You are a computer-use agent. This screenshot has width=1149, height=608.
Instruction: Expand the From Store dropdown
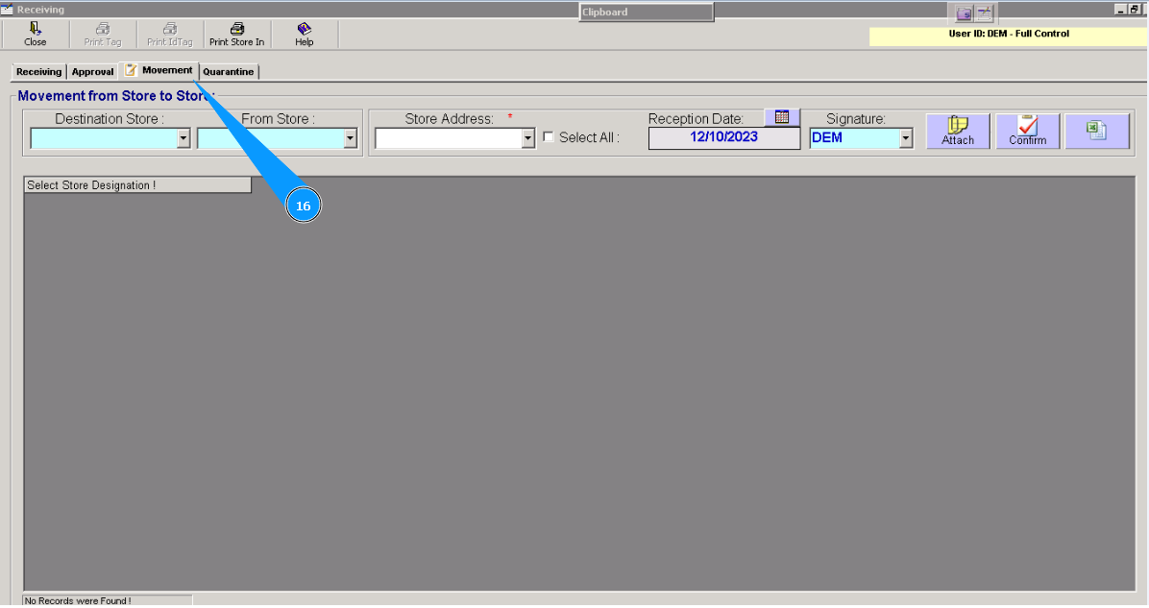click(x=351, y=138)
